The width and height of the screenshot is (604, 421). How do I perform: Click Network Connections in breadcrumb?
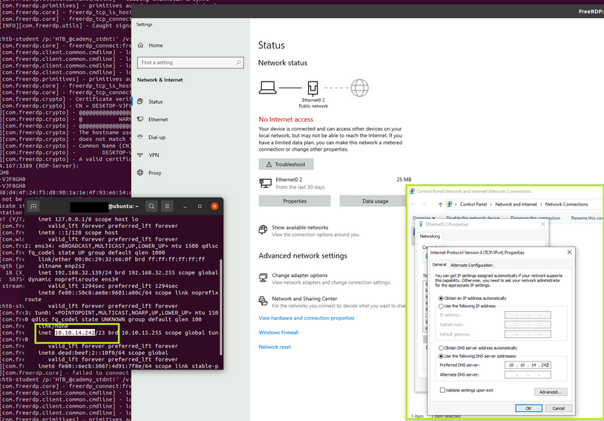point(566,204)
